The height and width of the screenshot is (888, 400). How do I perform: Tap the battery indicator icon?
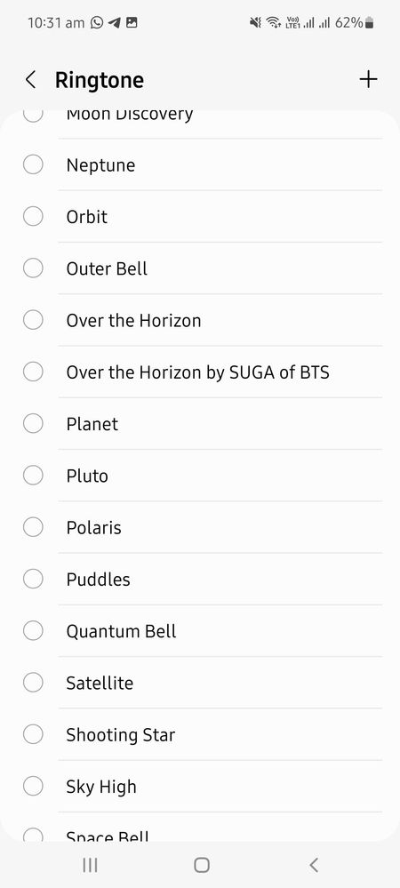(370, 22)
